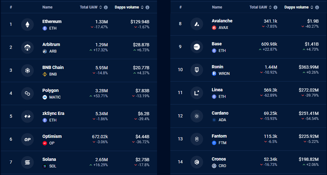
Task: Select the Polygon chain logo icon
Action: pyautogui.click(x=27, y=93)
